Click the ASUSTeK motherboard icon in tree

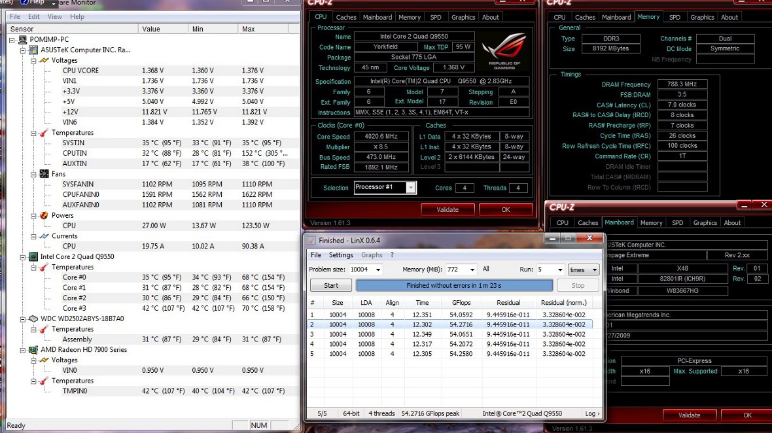[x=33, y=50]
